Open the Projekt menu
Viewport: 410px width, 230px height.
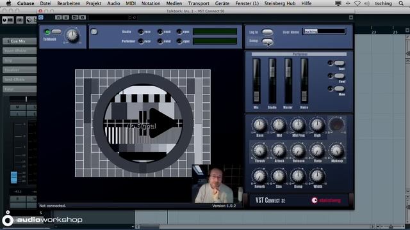(x=94, y=3)
